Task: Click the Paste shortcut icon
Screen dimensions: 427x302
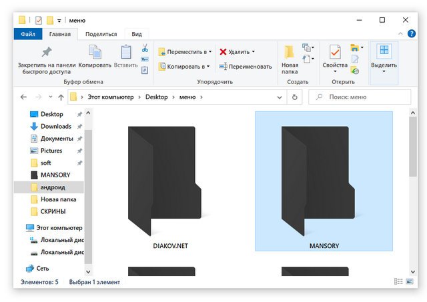Action: pyautogui.click(x=145, y=70)
